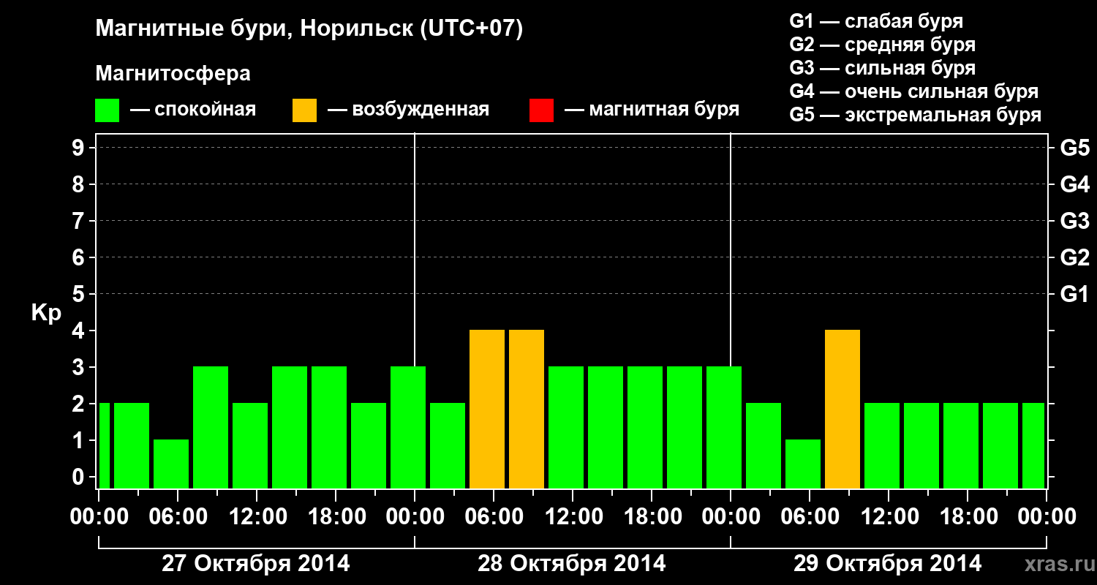The height and width of the screenshot is (585, 1097).
Task: Click the Kp 1 green bar on 29 October
Action: point(803,464)
